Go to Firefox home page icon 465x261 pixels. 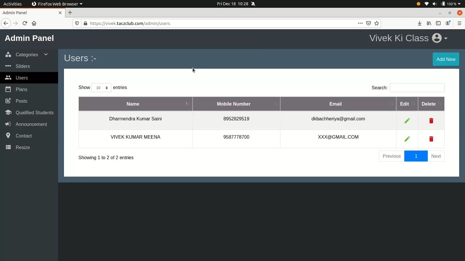coord(34,23)
